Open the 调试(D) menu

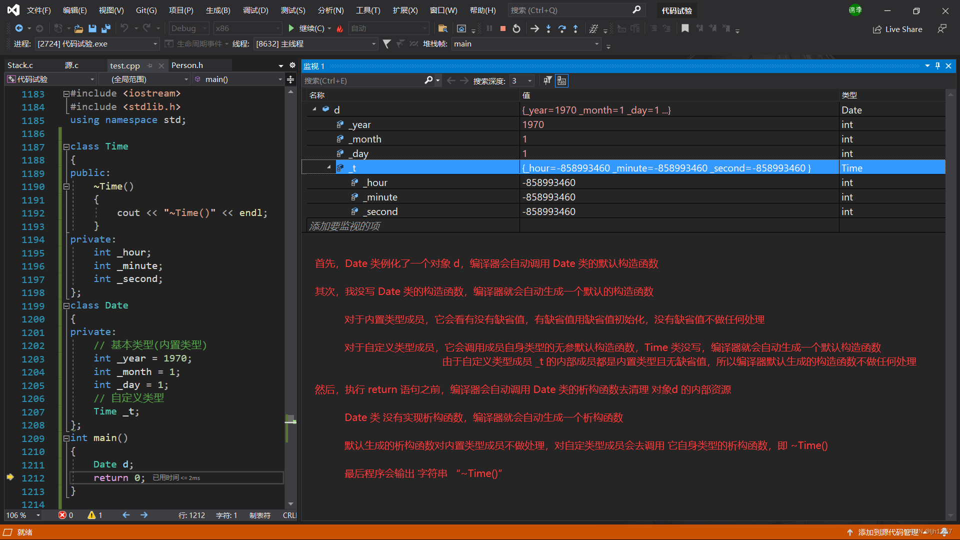coord(255,10)
